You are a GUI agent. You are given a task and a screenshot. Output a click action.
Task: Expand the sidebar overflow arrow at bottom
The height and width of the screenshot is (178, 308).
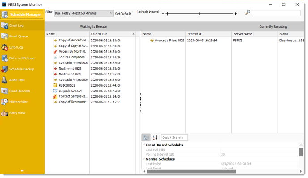pyautogui.click(x=22, y=171)
